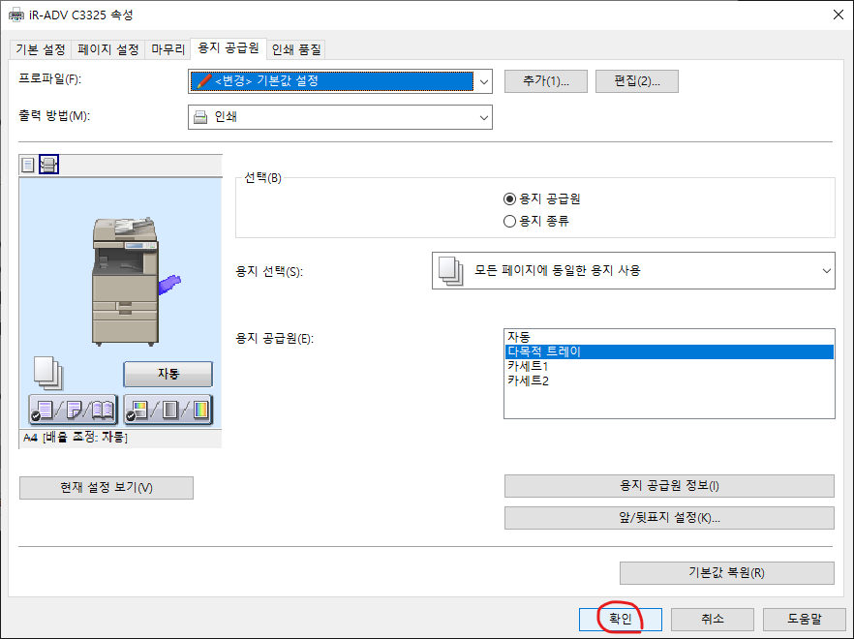Viewport: 854px width, 639px height.
Task: Select 자동 in the paper source list
Action: [x=519, y=337]
